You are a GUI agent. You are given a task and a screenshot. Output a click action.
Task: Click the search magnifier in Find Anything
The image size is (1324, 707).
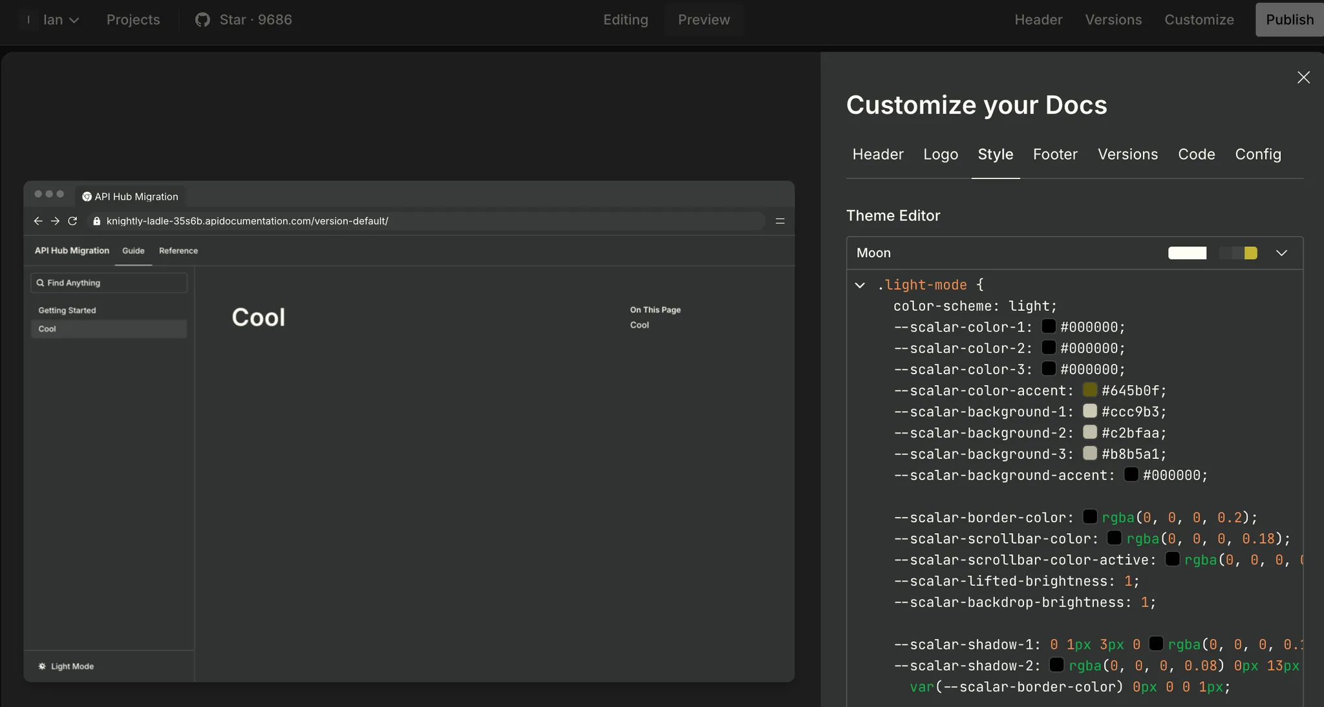tap(41, 282)
